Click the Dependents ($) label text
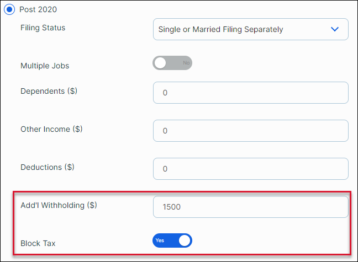The height and width of the screenshot is (262, 358). (x=49, y=91)
